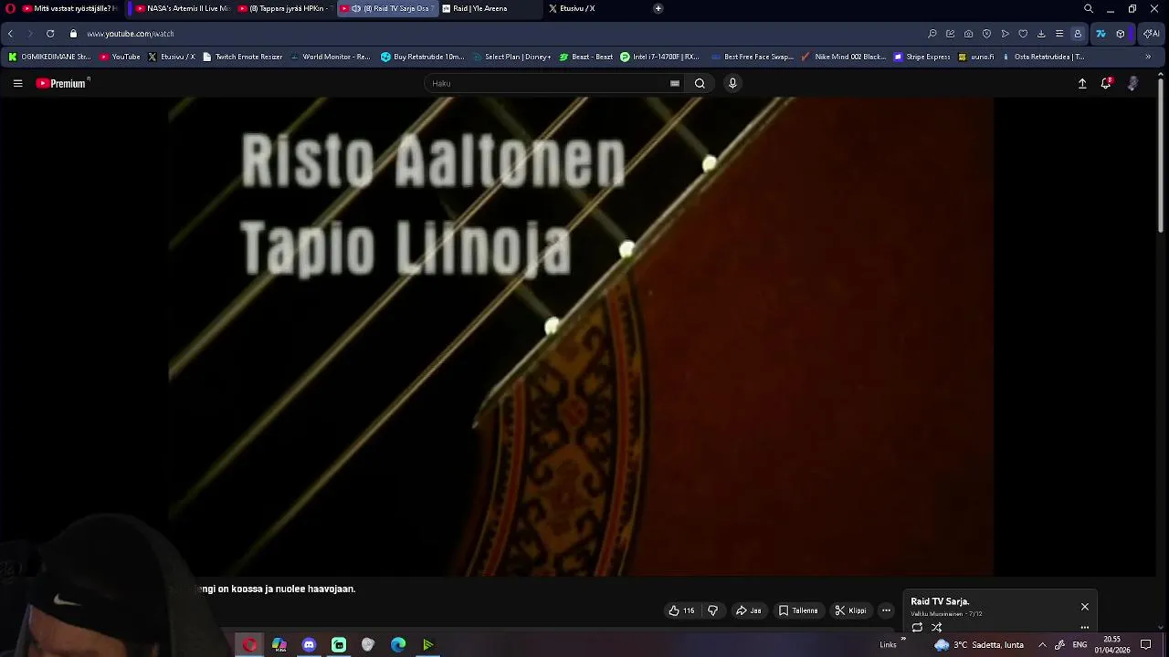Open the YouTube guide hamburger menu
This screenshot has width=1169, height=657.
pos(17,83)
